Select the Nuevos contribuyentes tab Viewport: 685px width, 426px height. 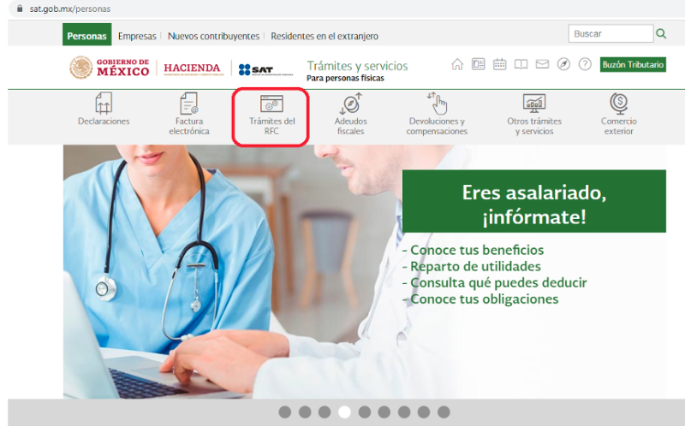tap(213, 36)
